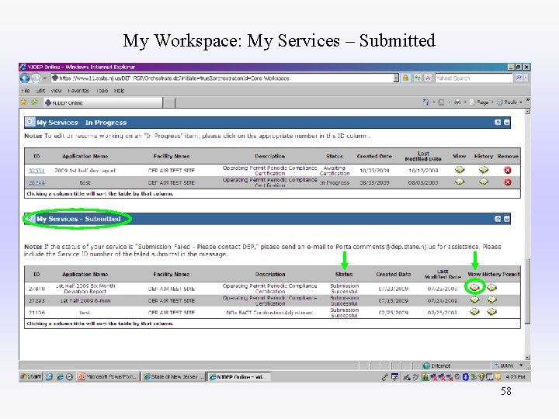Click the search magnifier icon
559x419 pixels.
(x=519, y=78)
